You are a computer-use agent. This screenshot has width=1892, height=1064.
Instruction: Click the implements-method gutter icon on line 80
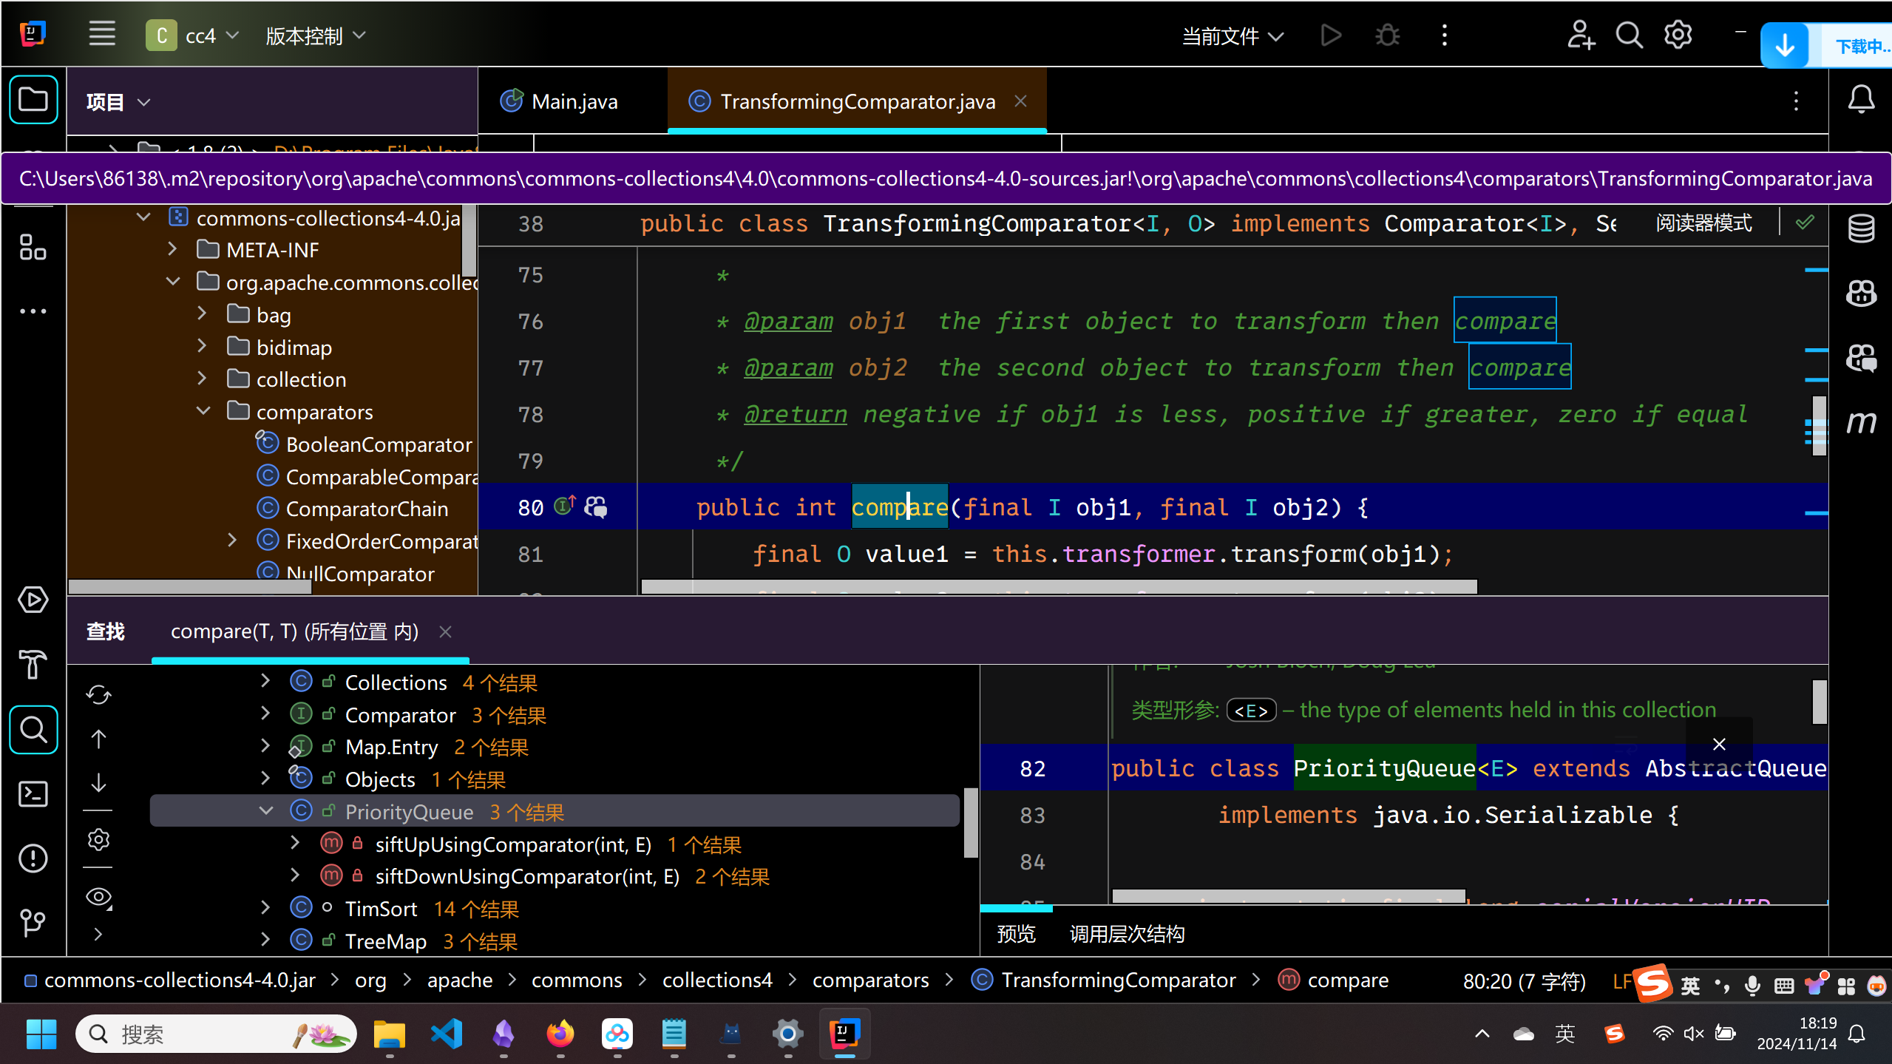point(565,506)
